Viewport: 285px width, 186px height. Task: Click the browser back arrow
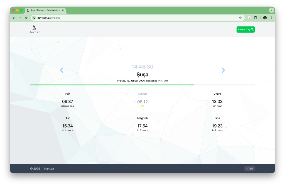[x=14, y=18]
